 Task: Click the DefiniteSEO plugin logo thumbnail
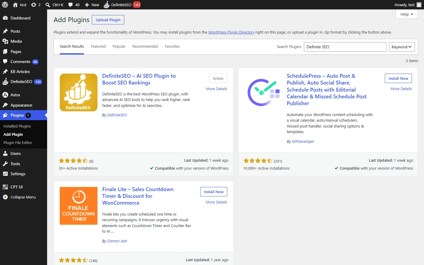[79, 92]
